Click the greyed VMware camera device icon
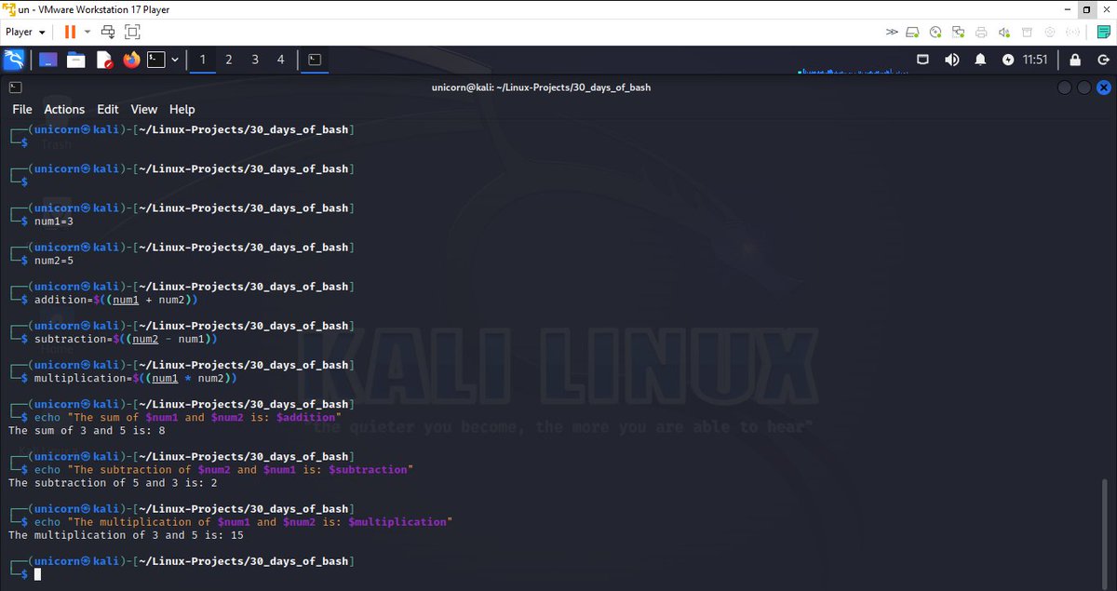 [x=1050, y=32]
